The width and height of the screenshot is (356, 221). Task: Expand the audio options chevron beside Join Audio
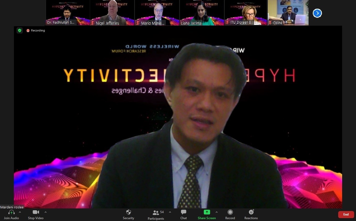[x=20, y=212]
